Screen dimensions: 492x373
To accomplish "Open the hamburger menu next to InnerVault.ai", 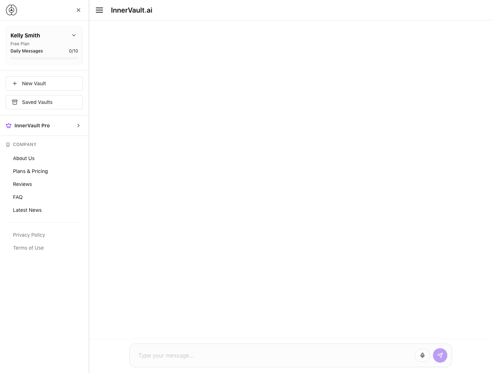I will [99, 10].
